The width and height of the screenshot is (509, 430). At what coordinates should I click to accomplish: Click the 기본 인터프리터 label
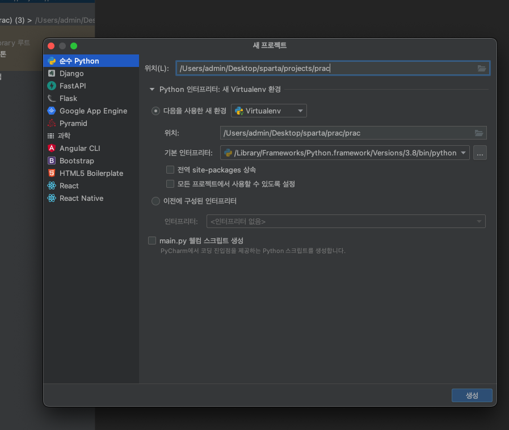click(188, 153)
